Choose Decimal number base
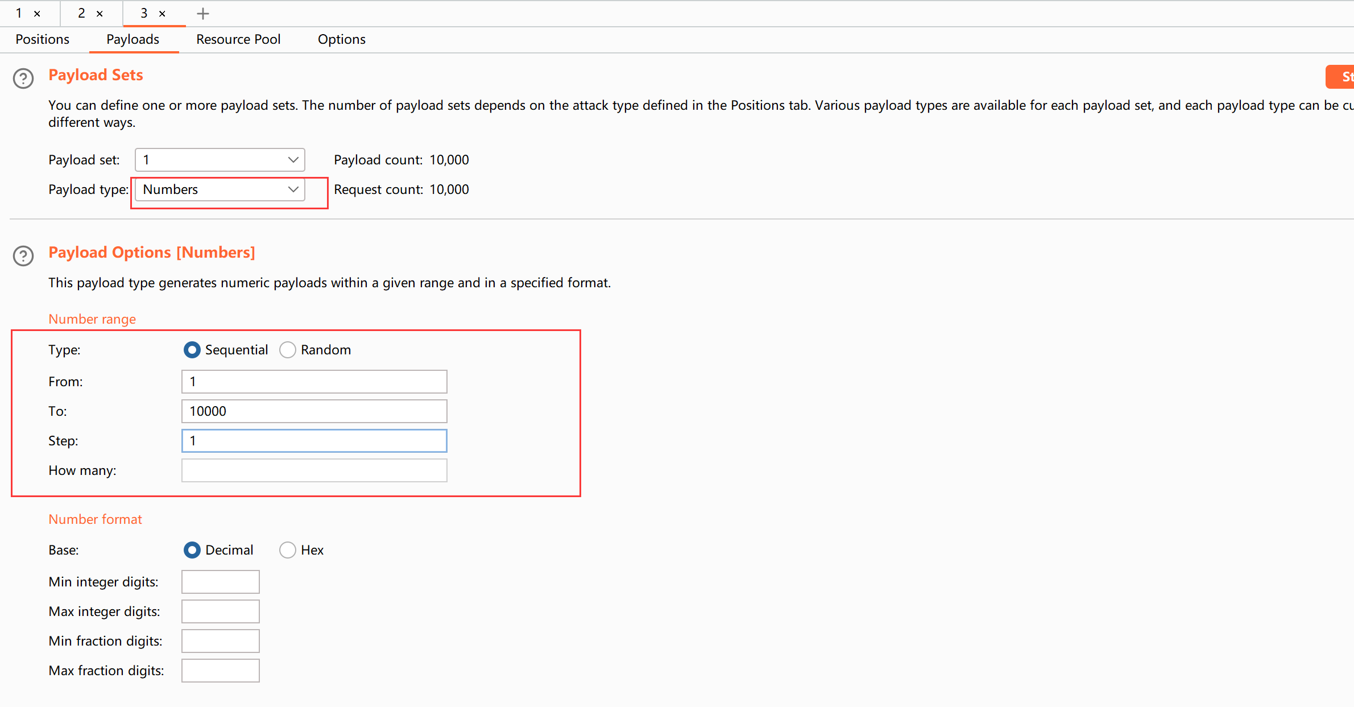Image resolution: width=1354 pixels, height=707 pixels. [x=192, y=550]
